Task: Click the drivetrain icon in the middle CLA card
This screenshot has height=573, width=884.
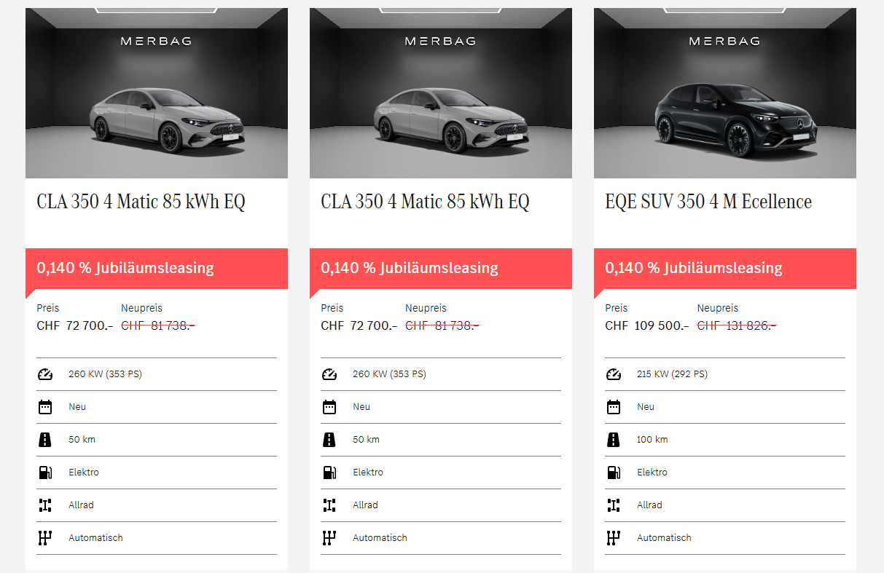Action: 329,505
